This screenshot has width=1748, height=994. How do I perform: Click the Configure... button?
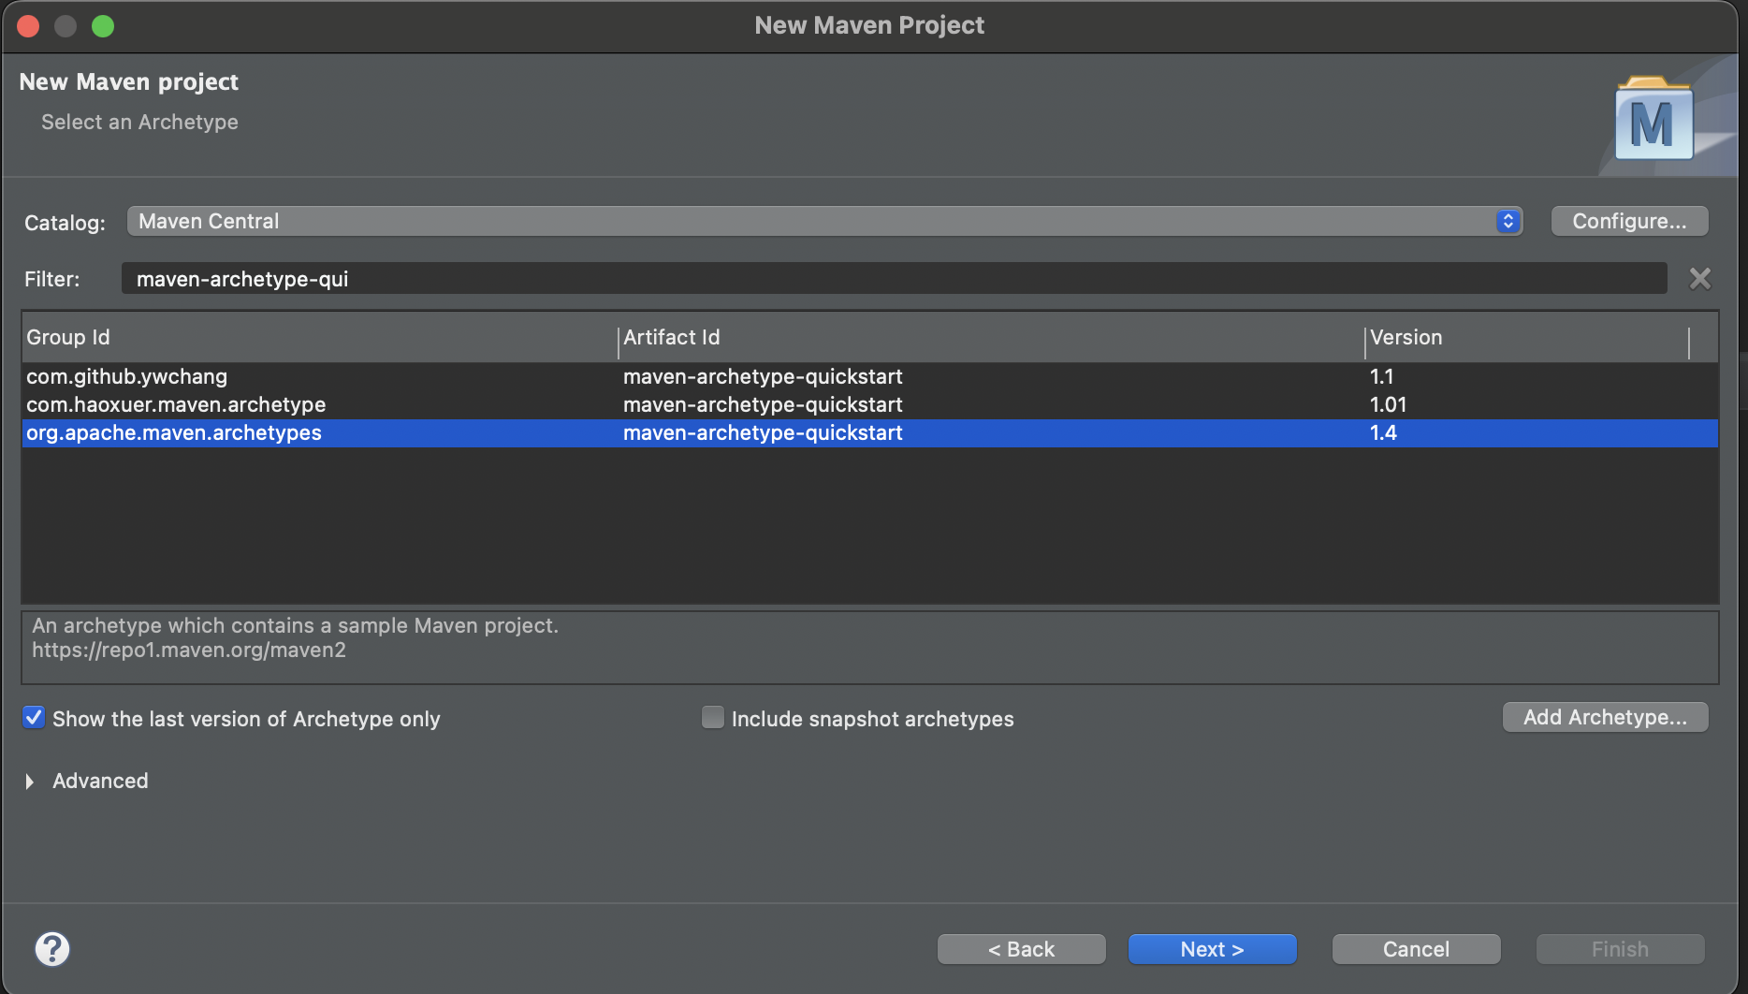(1629, 221)
